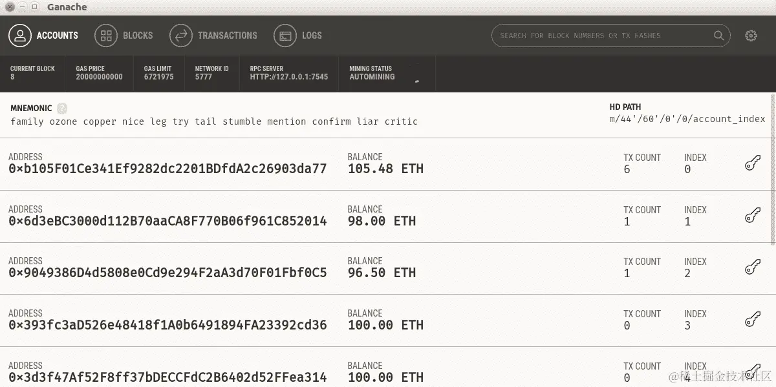Image resolution: width=776 pixels, height=387 pixels.
Task: Open Ganache settings gear
Action: (x=751, y=36)
